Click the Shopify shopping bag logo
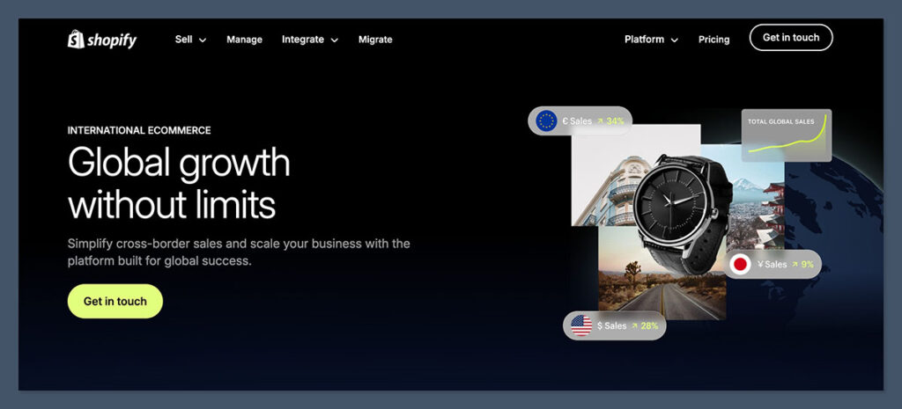This screenshot has height=409, width=902. tap(76, 40)
